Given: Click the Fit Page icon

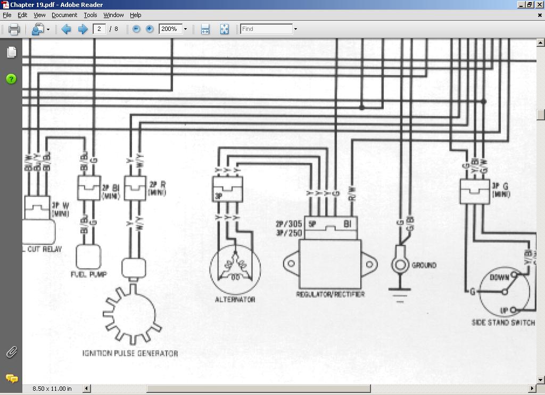Looking at the screenshot, I should (x=224, y=29).
